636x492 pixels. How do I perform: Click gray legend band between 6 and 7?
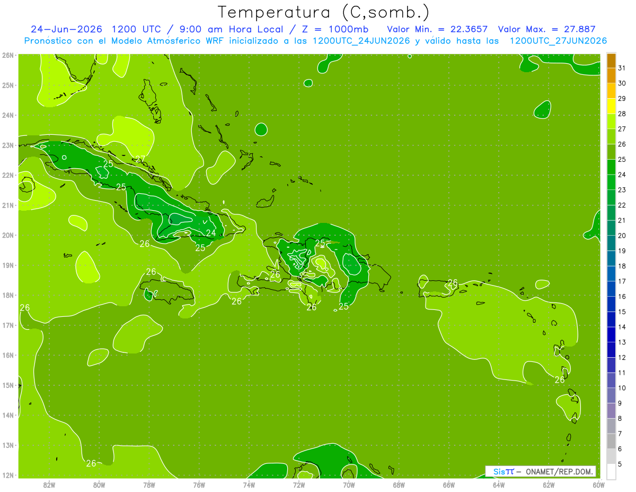point(611,441)
